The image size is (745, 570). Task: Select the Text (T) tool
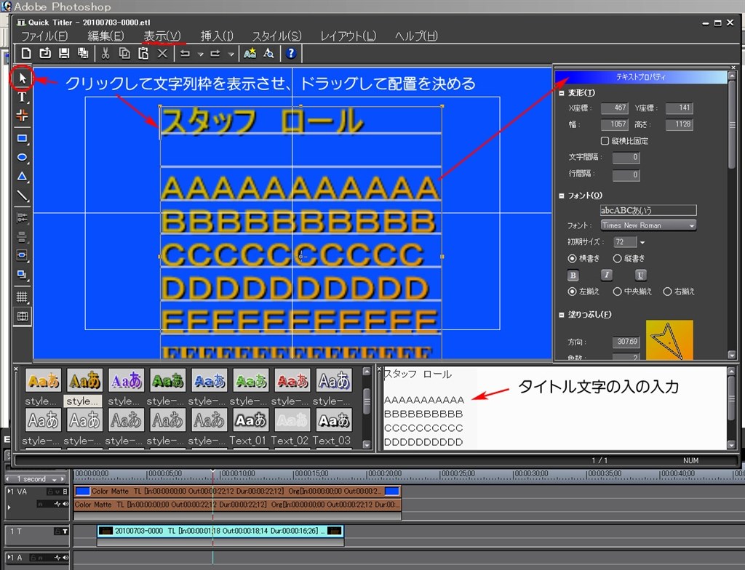[x=22, y=97]
